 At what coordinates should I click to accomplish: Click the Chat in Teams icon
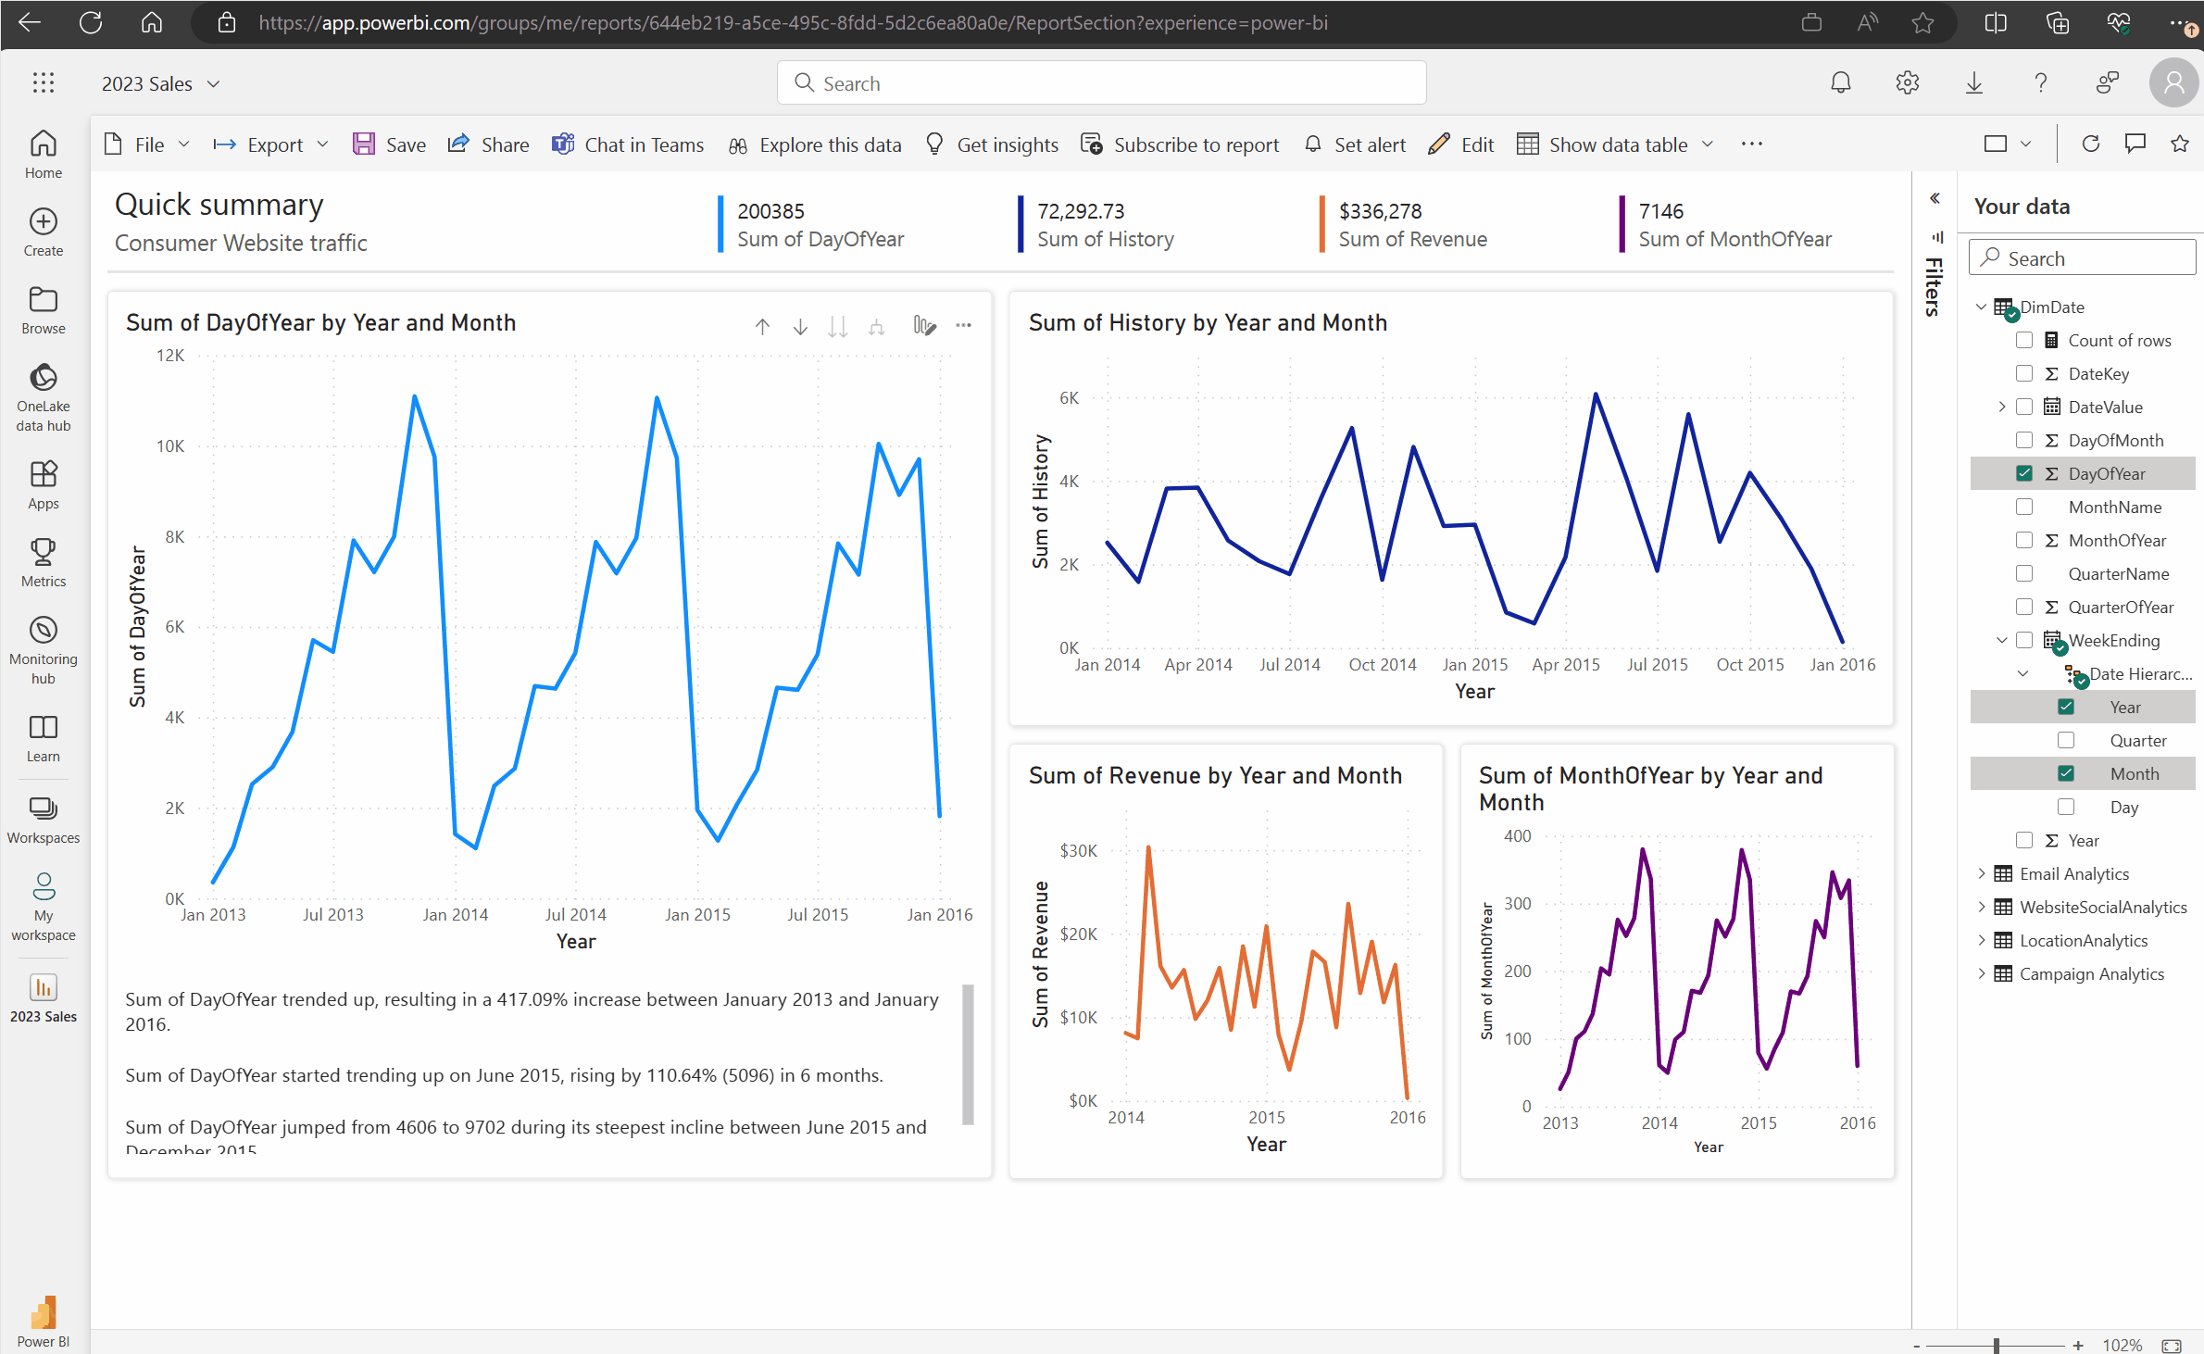(564, 144)
